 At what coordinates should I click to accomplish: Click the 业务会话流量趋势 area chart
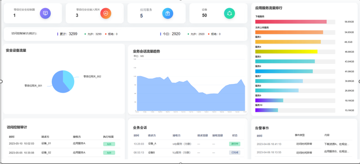tap(191, 93)
